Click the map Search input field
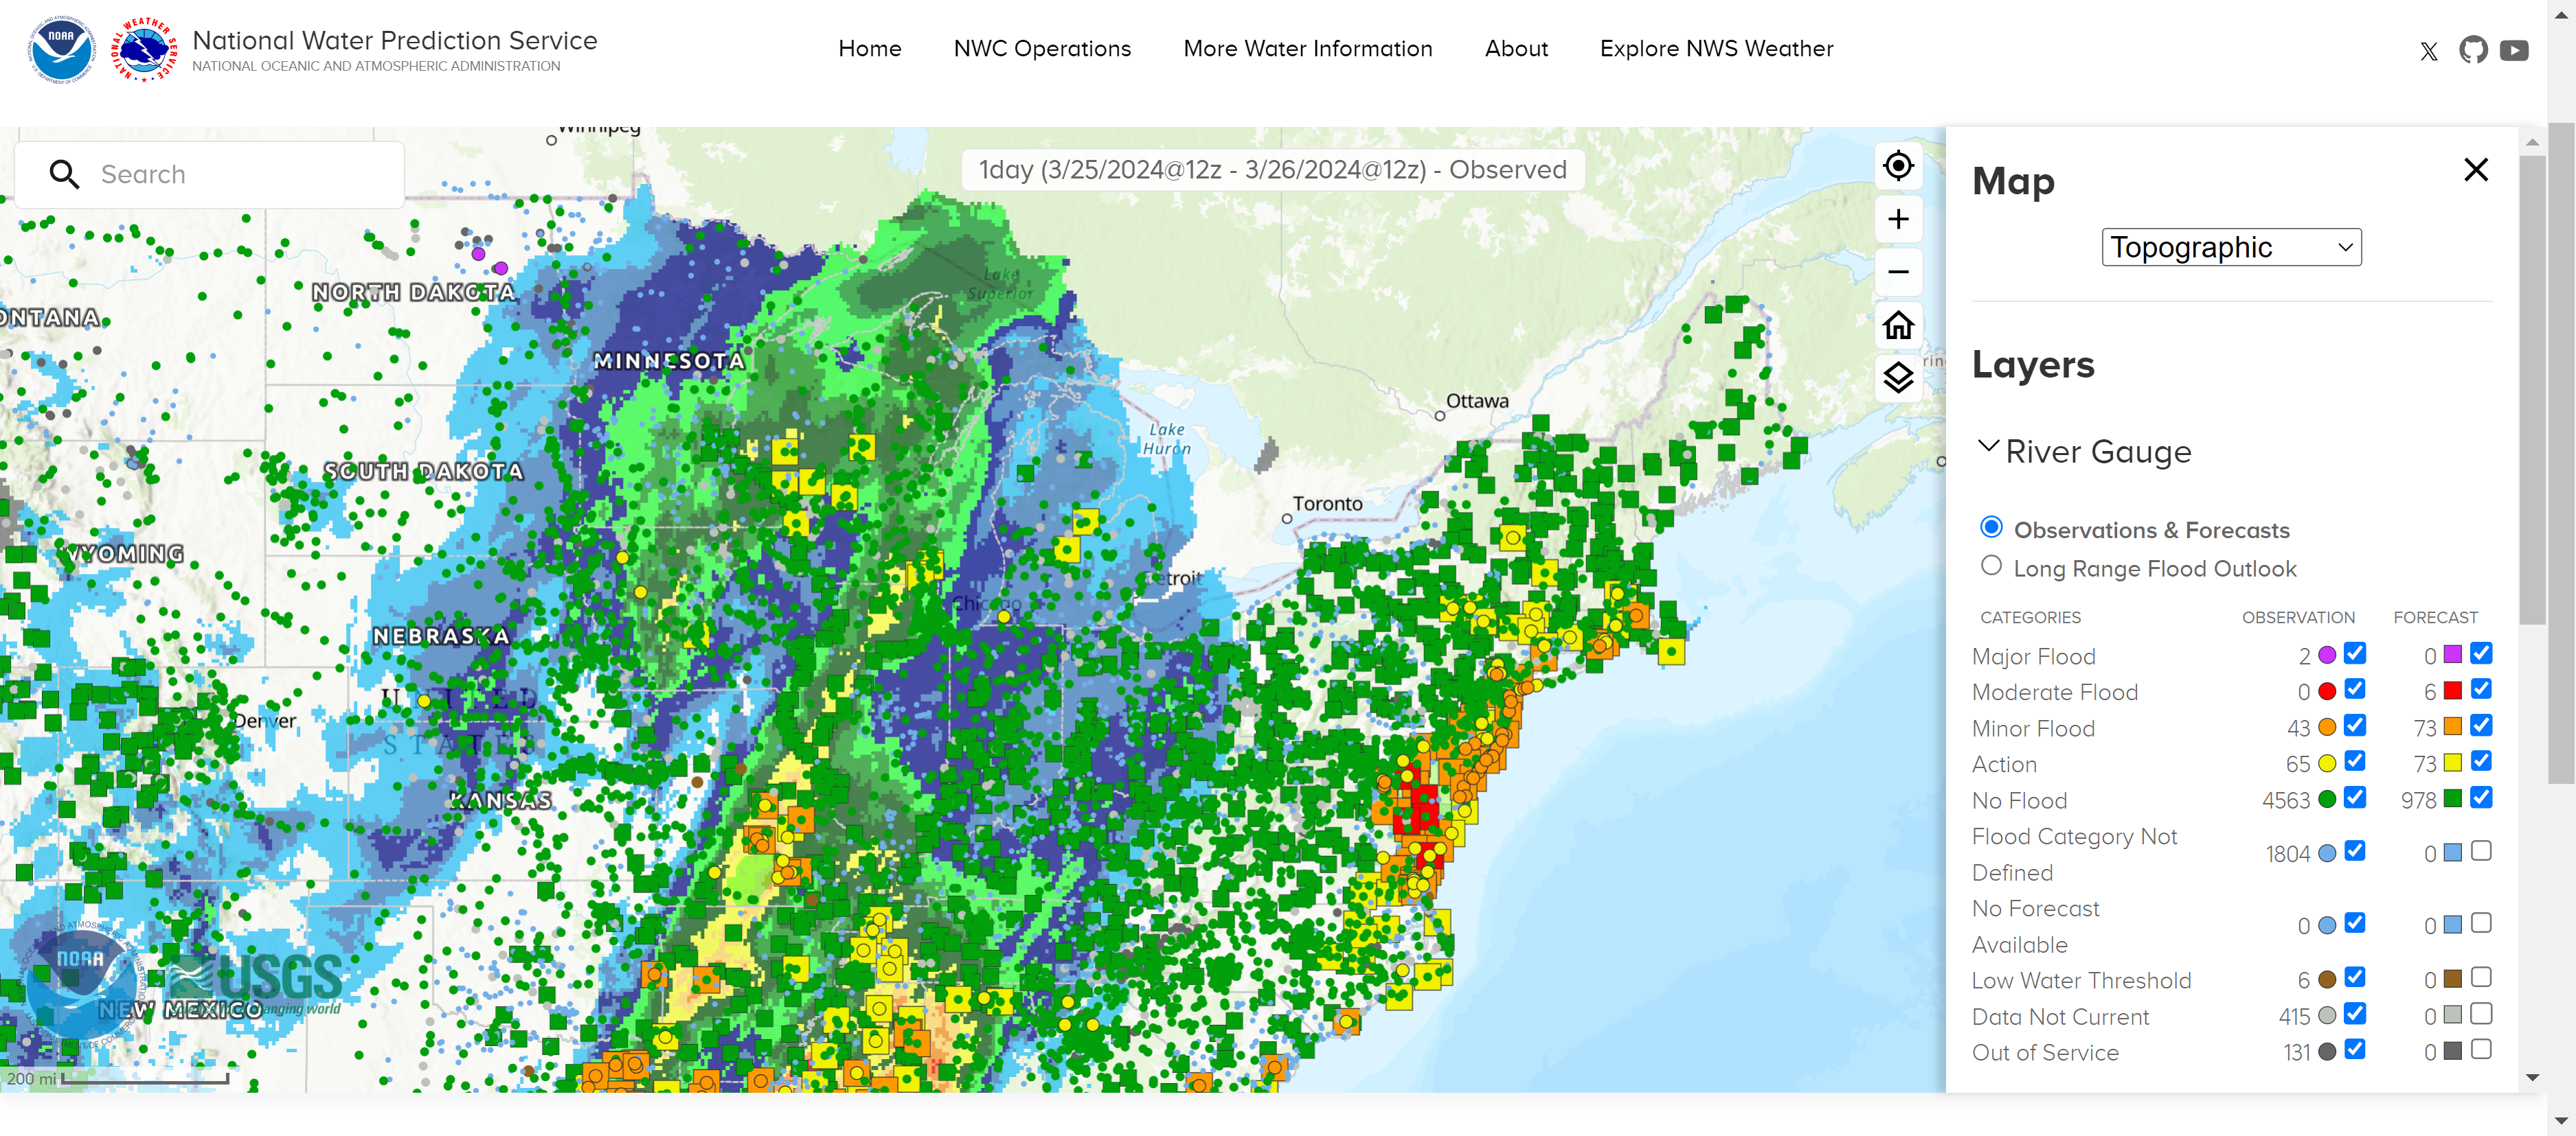2576x1136 pixels. tap(240, 175)
